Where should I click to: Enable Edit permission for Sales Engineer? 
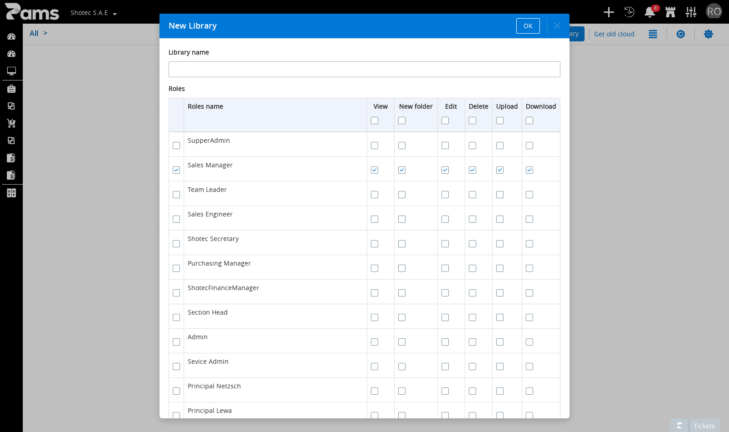[x=445, y=219]
